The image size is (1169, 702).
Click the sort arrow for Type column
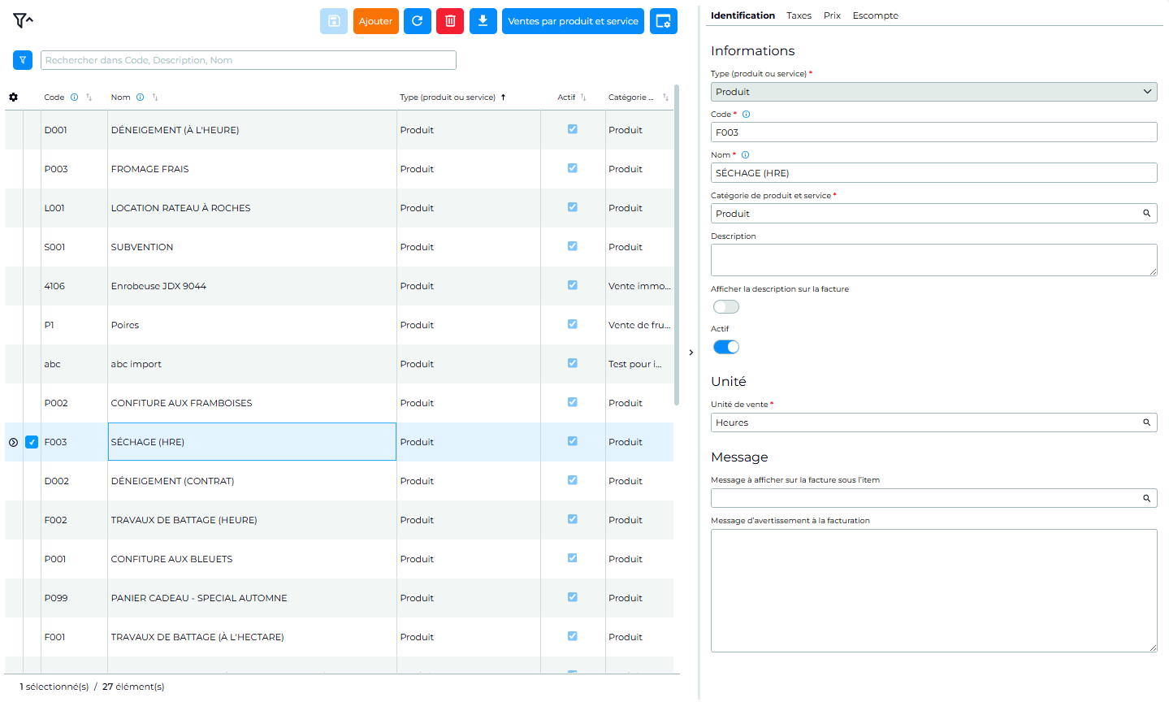[504, 97]
